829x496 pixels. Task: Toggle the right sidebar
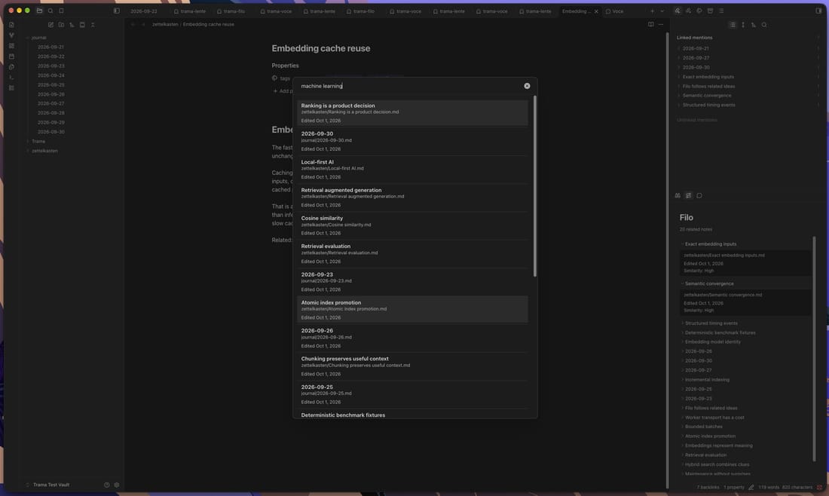tap(818, 11)
